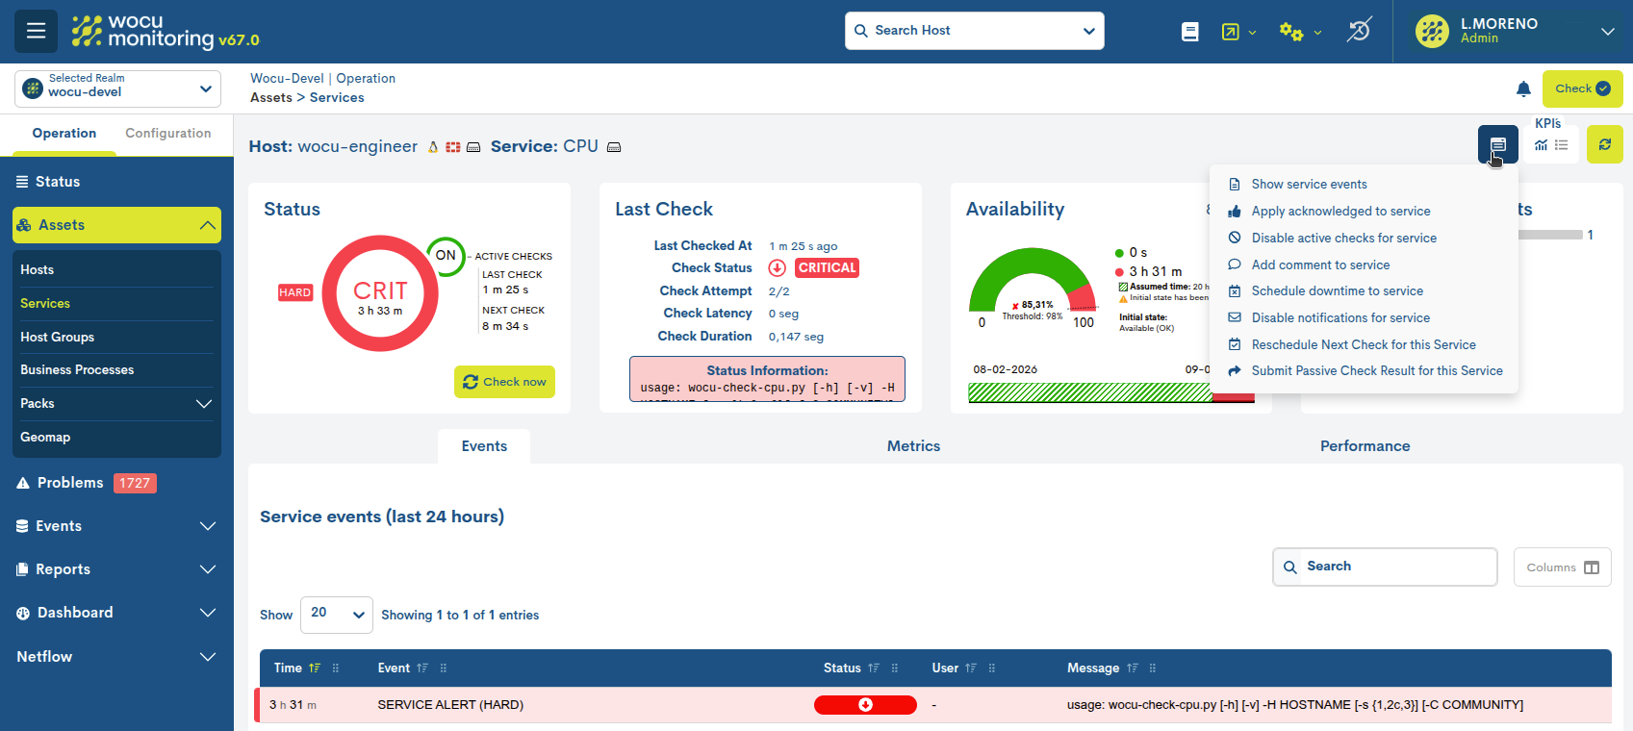Switch to the Metrics tab
1633x731 pixels.
pyautogui.click(x=913, y=446)
